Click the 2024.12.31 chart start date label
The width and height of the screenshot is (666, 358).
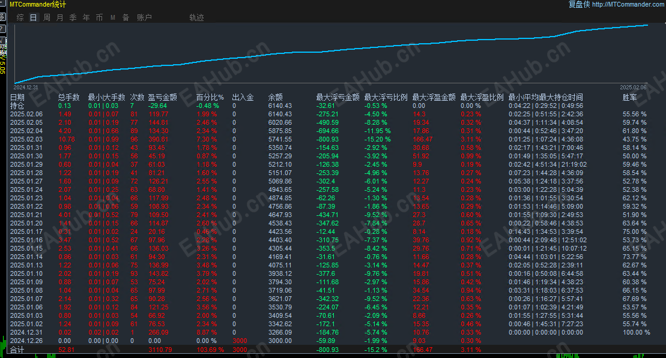click(x=25, y=88)
